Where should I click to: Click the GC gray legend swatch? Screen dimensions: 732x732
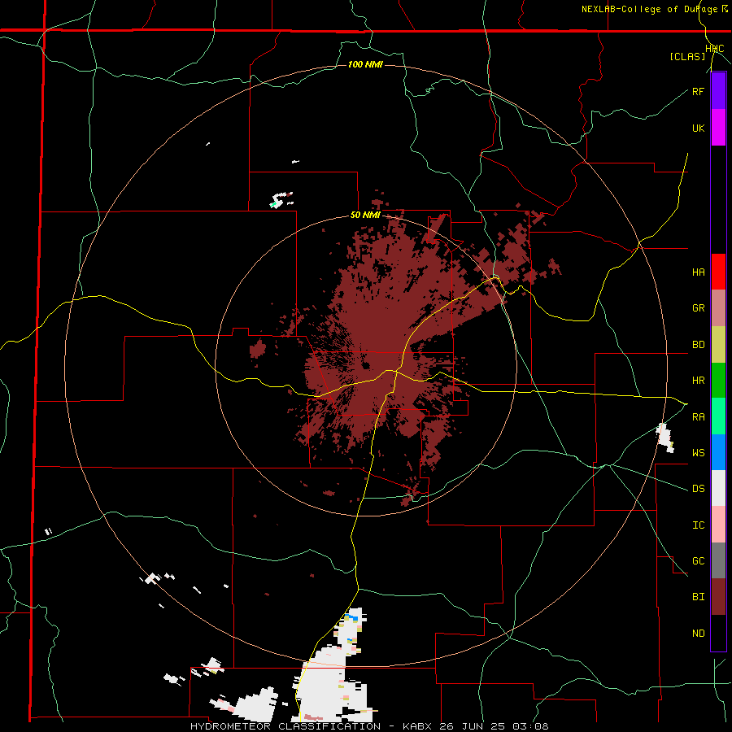tap(718, 560)
